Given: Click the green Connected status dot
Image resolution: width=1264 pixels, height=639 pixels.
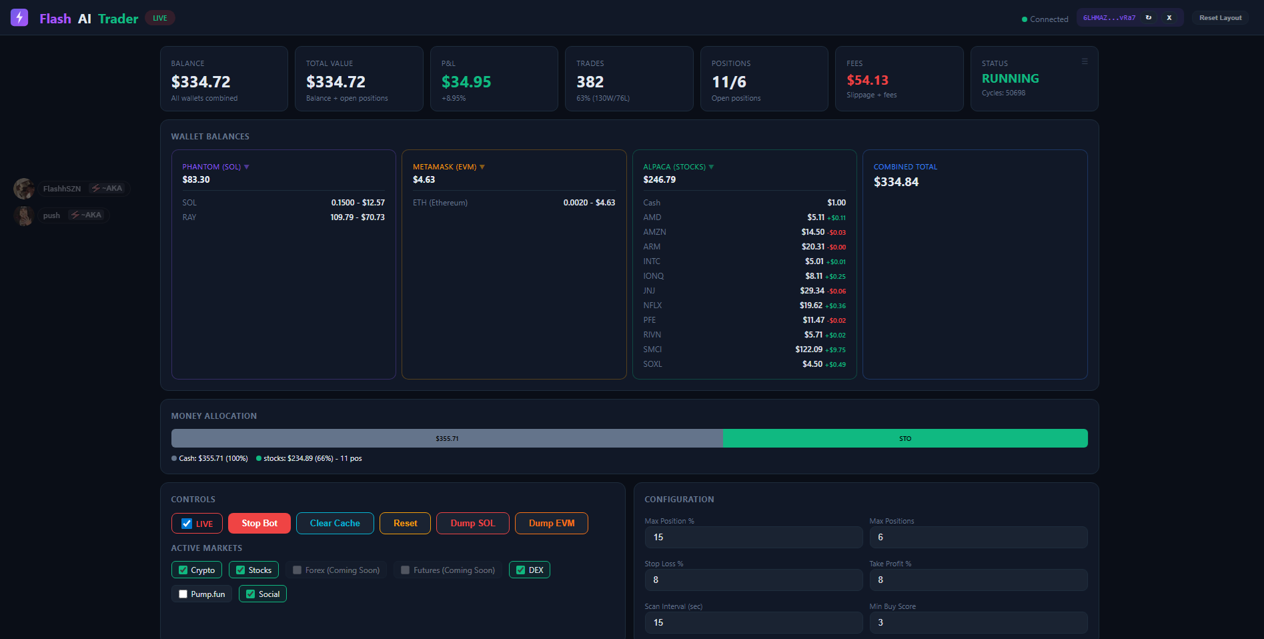Looking at the screenshot, I should 1025,19.
